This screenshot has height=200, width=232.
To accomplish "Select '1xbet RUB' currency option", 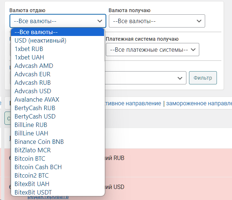I will 29,49.
